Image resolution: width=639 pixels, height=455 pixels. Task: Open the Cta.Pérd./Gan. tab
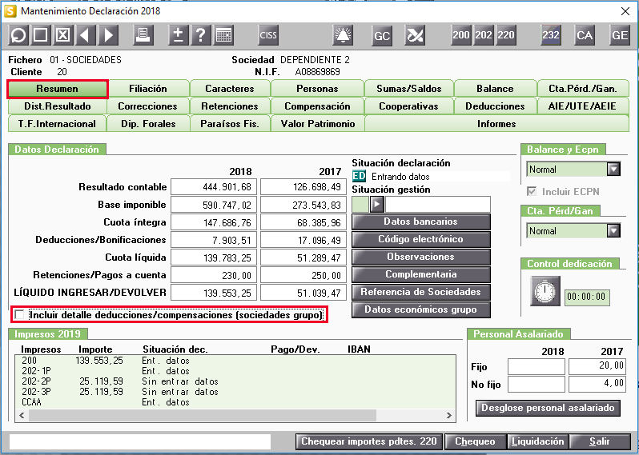coord(583,89)
